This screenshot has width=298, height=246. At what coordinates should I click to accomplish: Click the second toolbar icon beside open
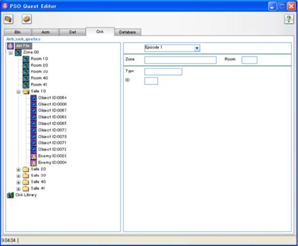point(26,19)
